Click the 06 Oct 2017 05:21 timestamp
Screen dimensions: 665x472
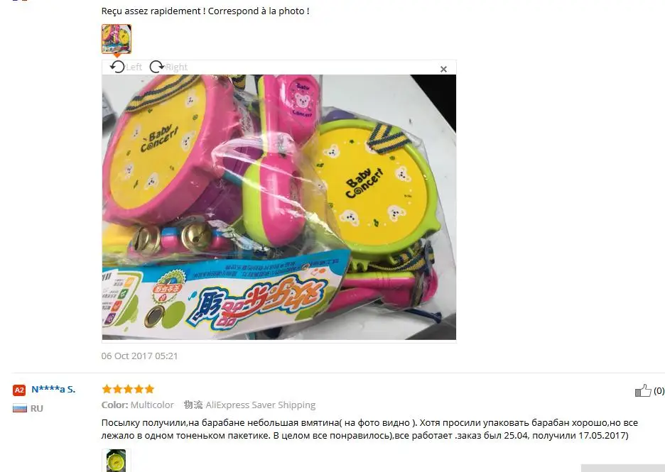(139, 356)
